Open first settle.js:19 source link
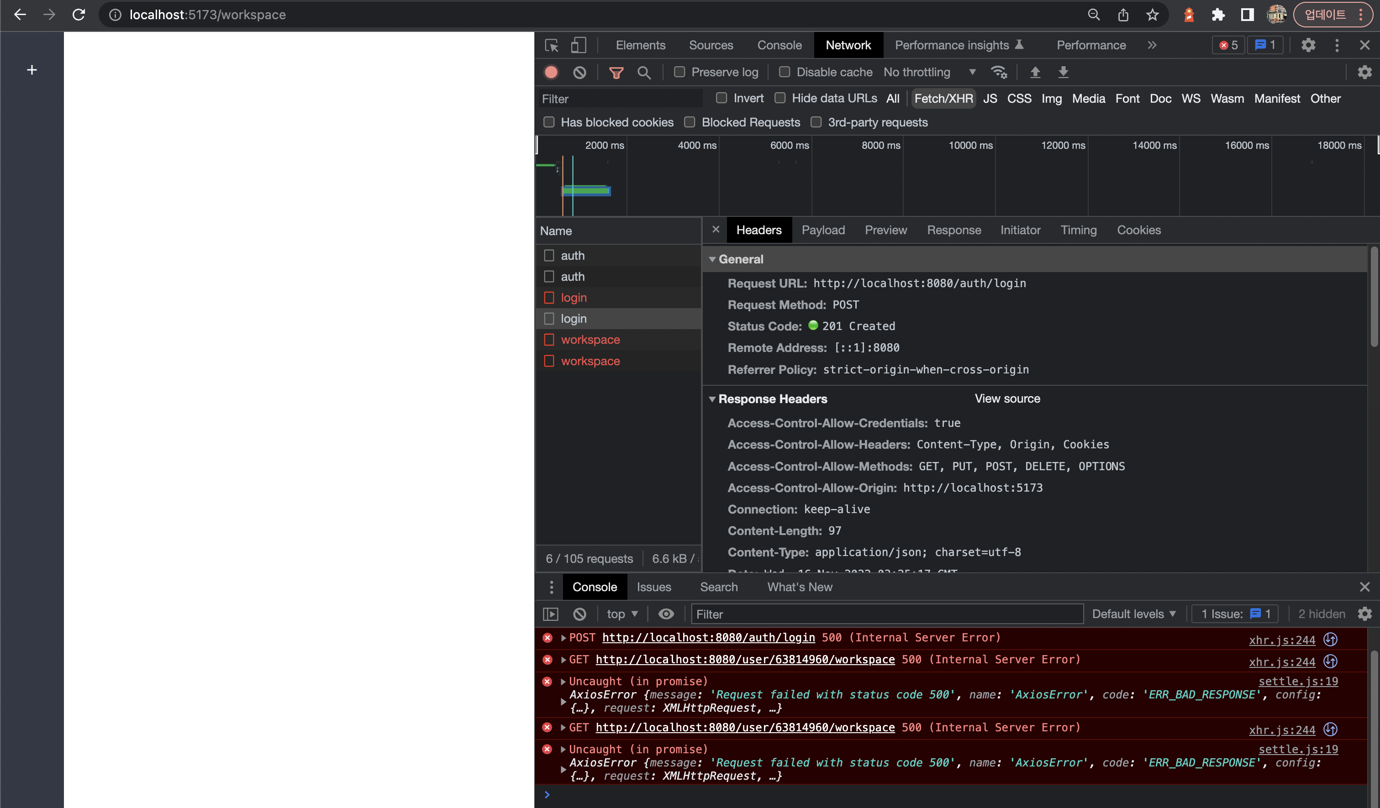 [1298, 682]
